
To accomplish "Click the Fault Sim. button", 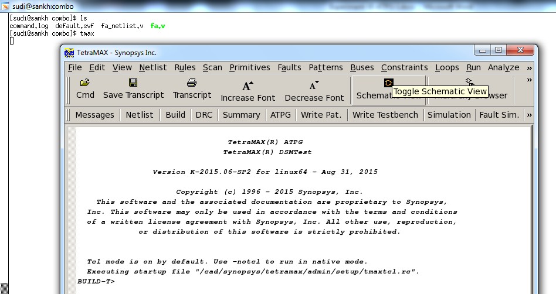I will tap(499, 115).
